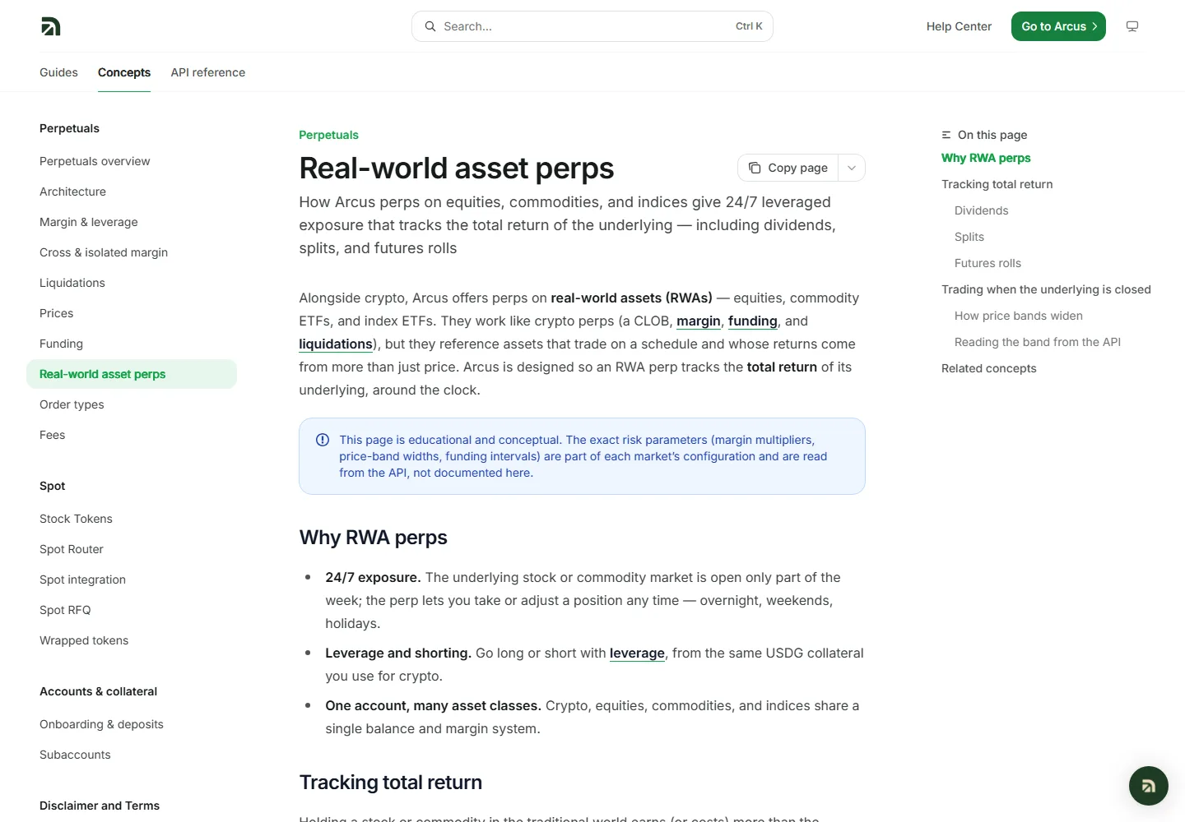
Task: Jump to Futures rolls in the outline
Action: point(987,263)
